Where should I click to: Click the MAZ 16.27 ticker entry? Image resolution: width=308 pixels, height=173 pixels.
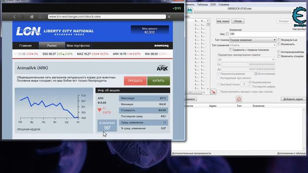[x=92, y=54]
